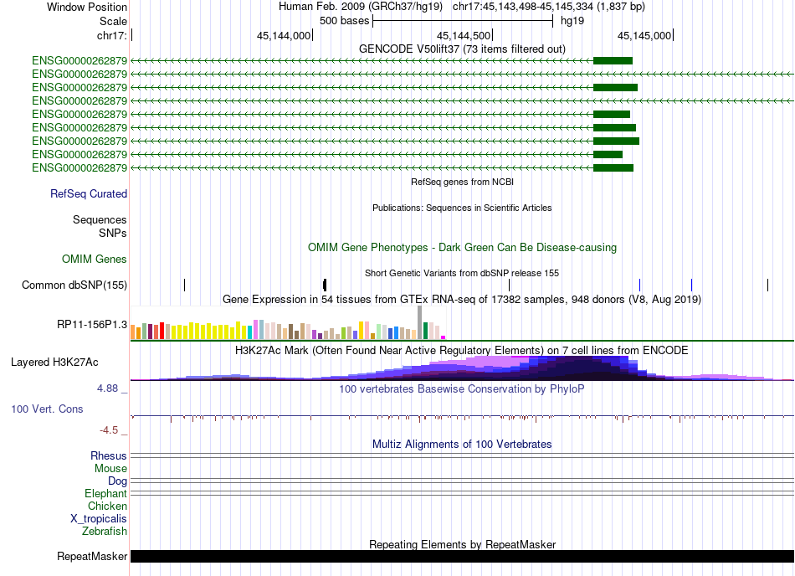Click the leftmost dbSNP variant tick
The width and height of the screenshot is (795, 576).
[x=185, y=285]
